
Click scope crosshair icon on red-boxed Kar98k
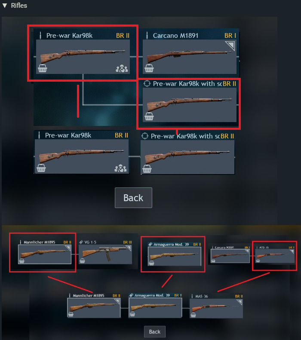(x=147, y=83)
